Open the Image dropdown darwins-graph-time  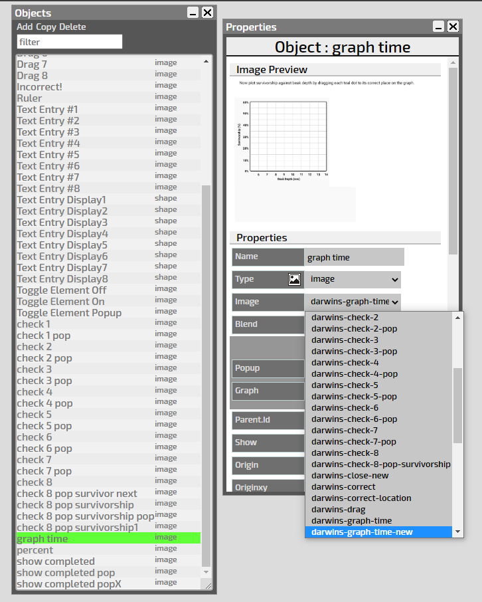pos(353,302)
